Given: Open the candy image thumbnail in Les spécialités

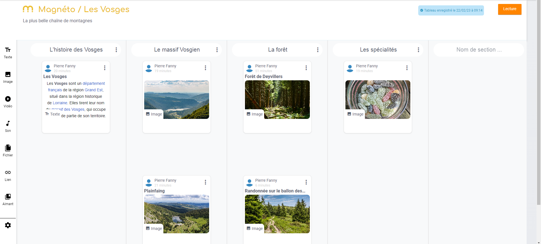Looking at the screenshot, I should pos(378,99).
